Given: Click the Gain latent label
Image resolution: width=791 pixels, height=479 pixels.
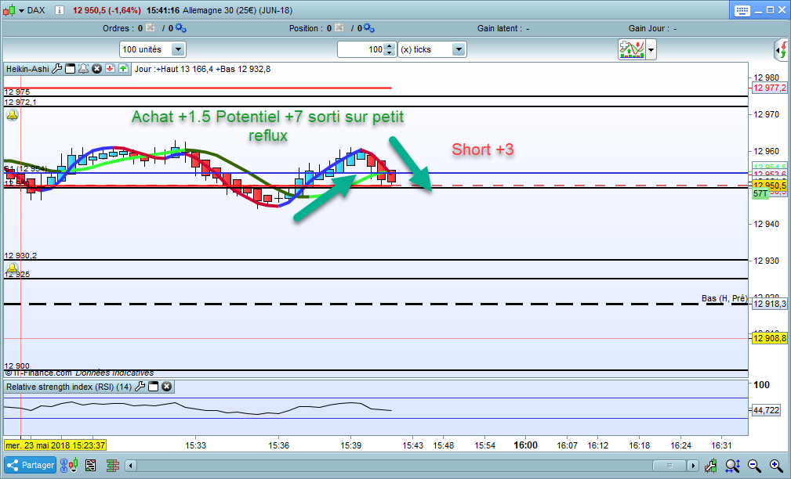Looking at the screenshot, I should [x=499, y=28].
